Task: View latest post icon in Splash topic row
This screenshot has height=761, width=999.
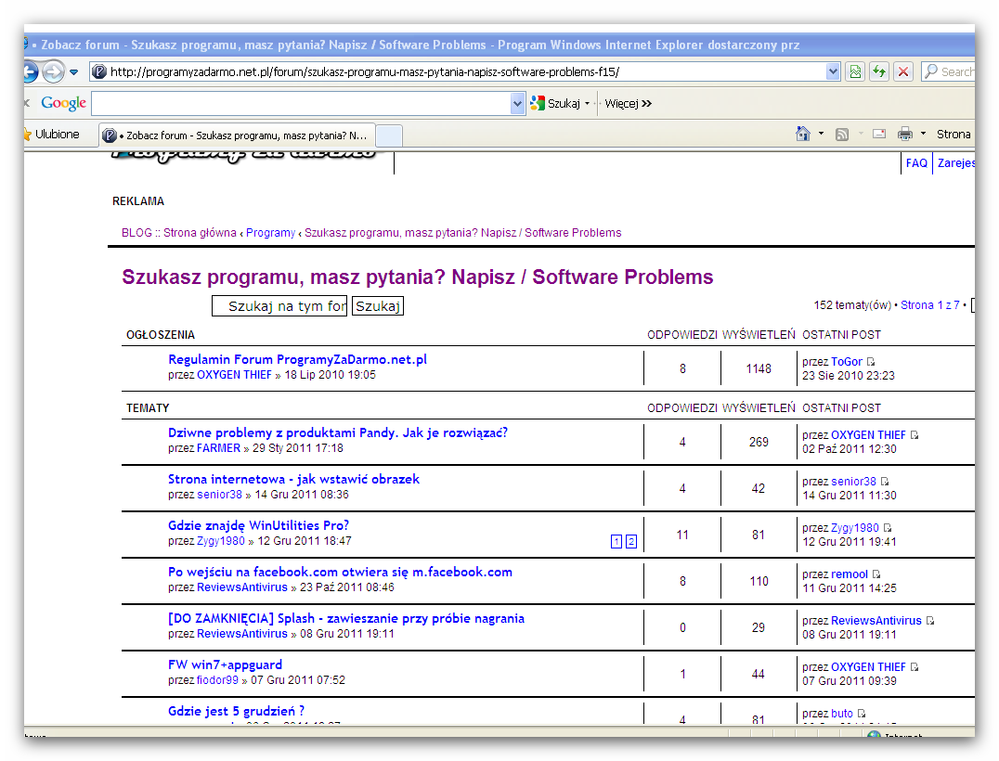Action: pos(930,621)
